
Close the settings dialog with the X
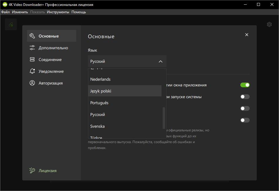[247, 35]
